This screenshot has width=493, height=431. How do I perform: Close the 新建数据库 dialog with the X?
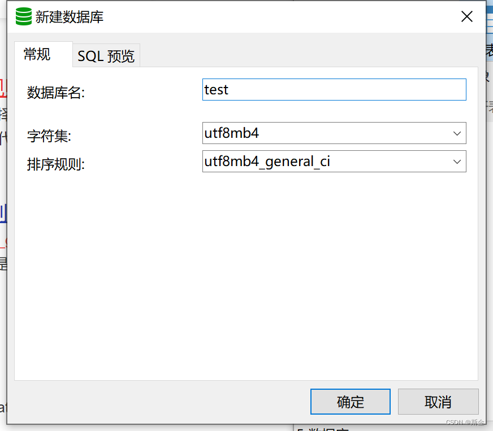click(x=466, y=16)
